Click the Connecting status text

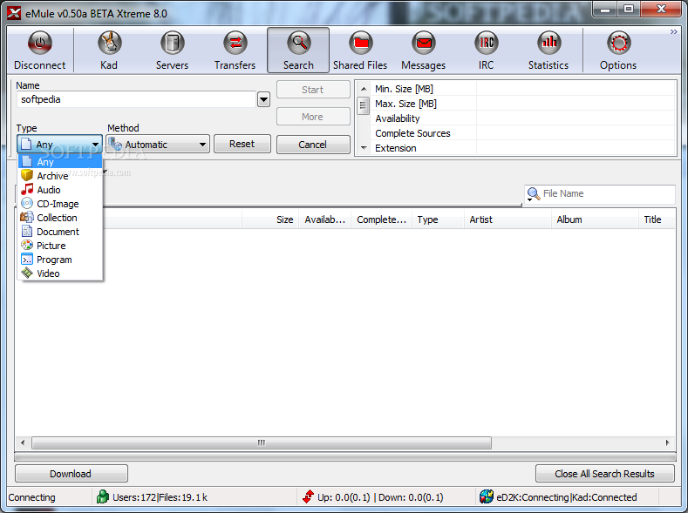32,497
